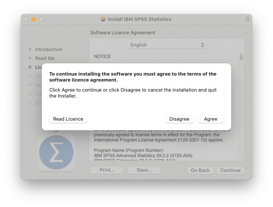Screen dimensions: 273x207
Task: Click the Agree button in dialog
Action: tap(210, 119)
